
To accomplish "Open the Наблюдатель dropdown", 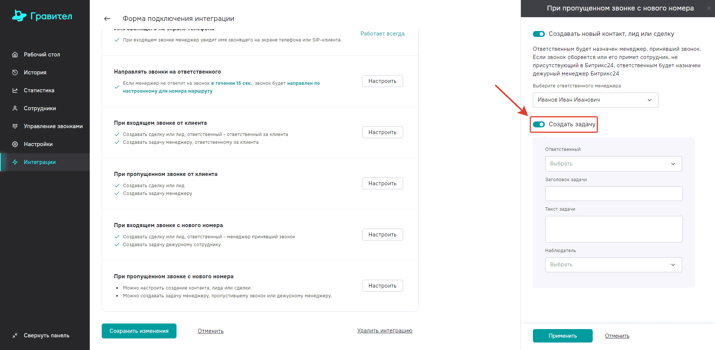I will click(x=613, y=265).
